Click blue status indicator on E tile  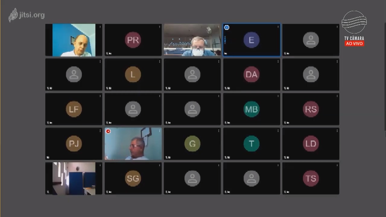point(227,27)
